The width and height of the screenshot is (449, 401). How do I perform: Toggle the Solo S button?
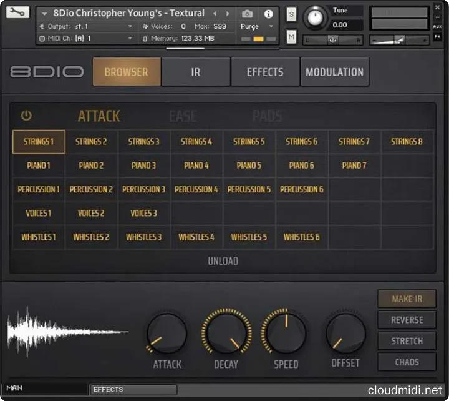[x=291, y=14]
